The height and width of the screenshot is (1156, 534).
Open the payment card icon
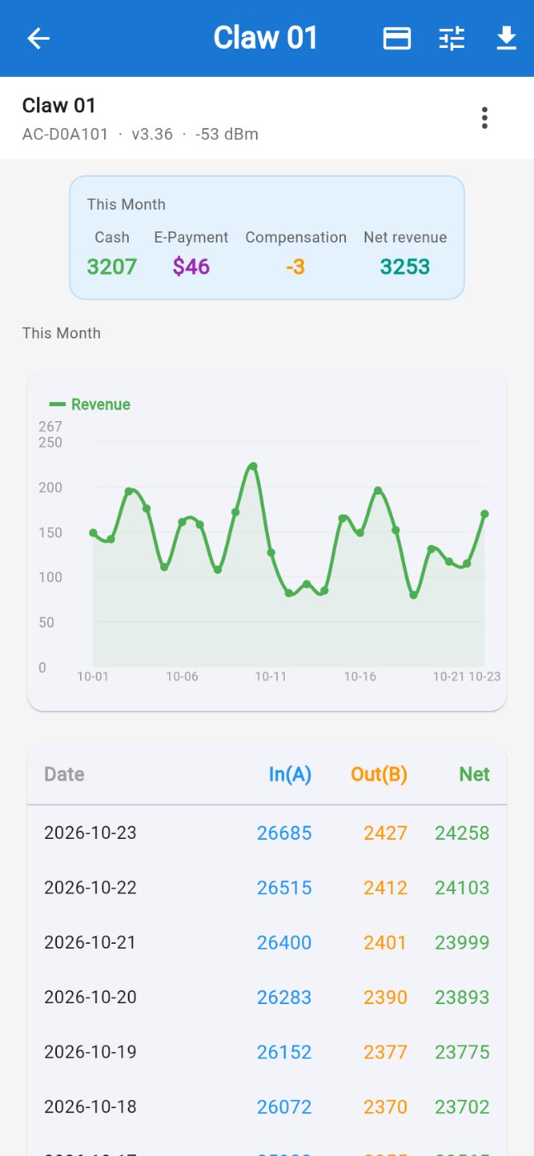397,38
